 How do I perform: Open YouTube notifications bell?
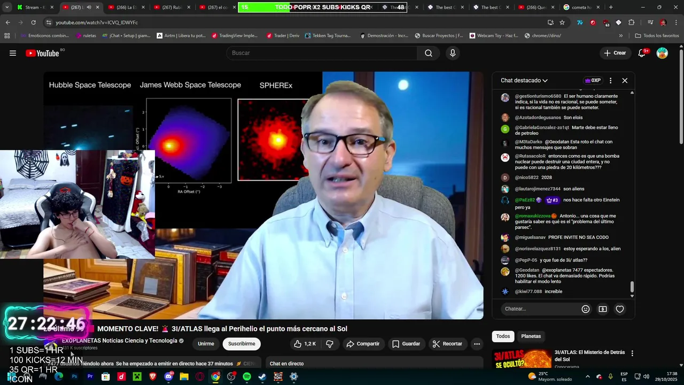(x=643, y=53)
